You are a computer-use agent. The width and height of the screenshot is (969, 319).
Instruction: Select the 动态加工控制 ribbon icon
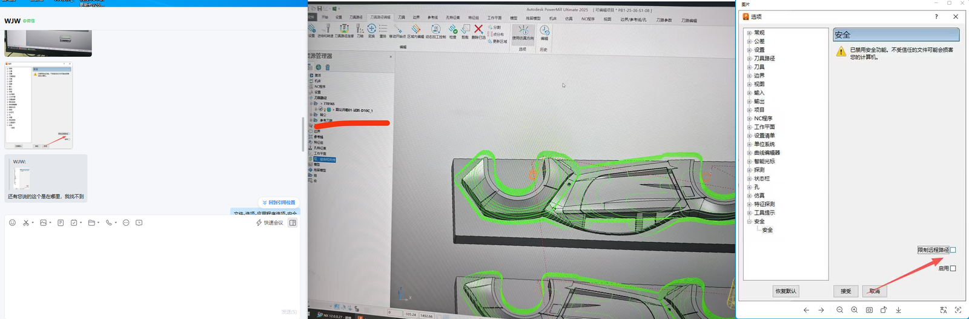[x=435, y=31]
